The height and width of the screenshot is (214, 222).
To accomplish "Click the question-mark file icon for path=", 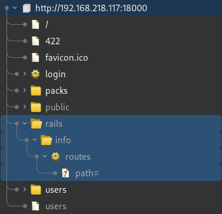I will point(65,173).
